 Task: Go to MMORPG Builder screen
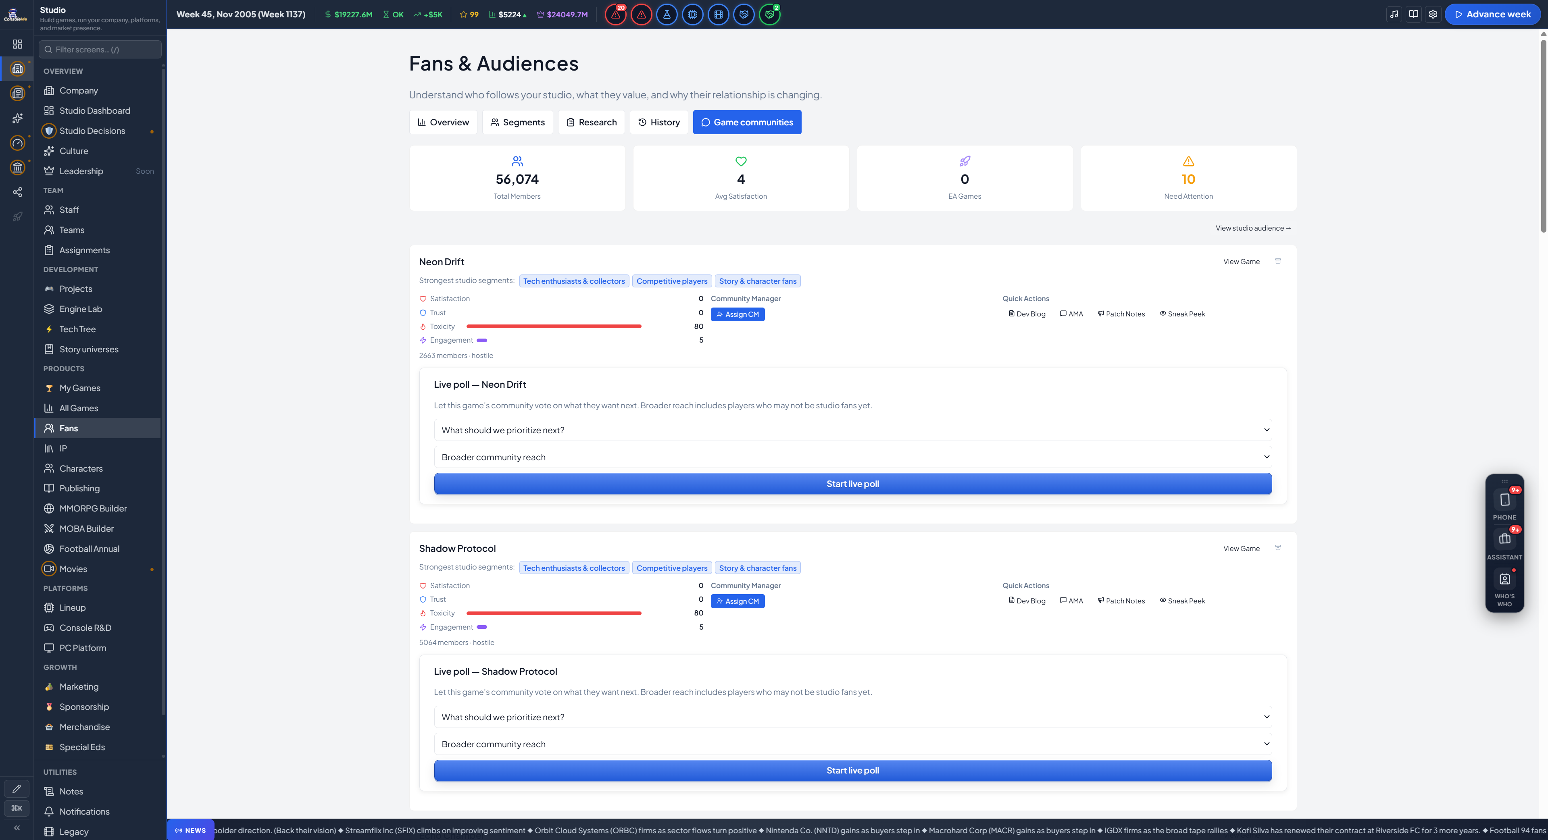pyautogui.click(x=97, y=508)
